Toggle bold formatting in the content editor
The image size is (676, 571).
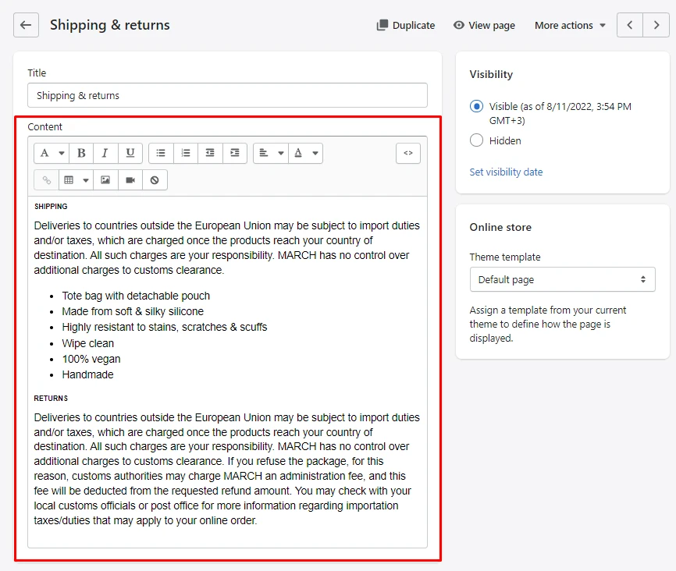coord(81,153)
